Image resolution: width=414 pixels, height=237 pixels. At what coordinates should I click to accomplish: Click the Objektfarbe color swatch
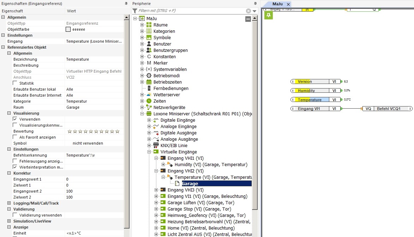coord(68,29)
